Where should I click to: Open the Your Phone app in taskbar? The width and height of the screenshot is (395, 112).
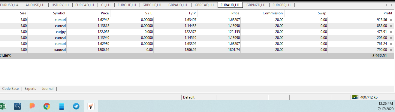coord(62,106)
